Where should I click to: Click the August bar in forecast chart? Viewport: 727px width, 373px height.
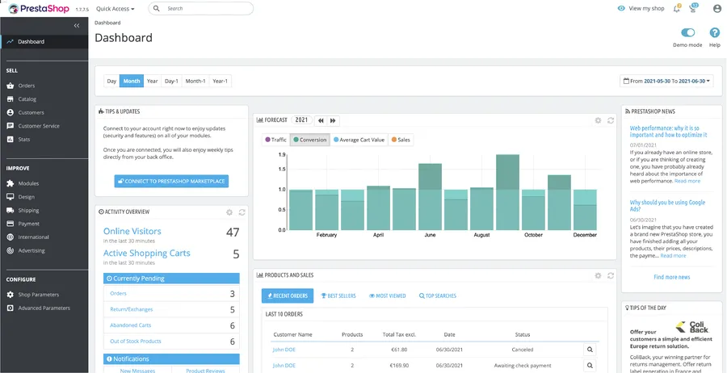pos(481,208)
